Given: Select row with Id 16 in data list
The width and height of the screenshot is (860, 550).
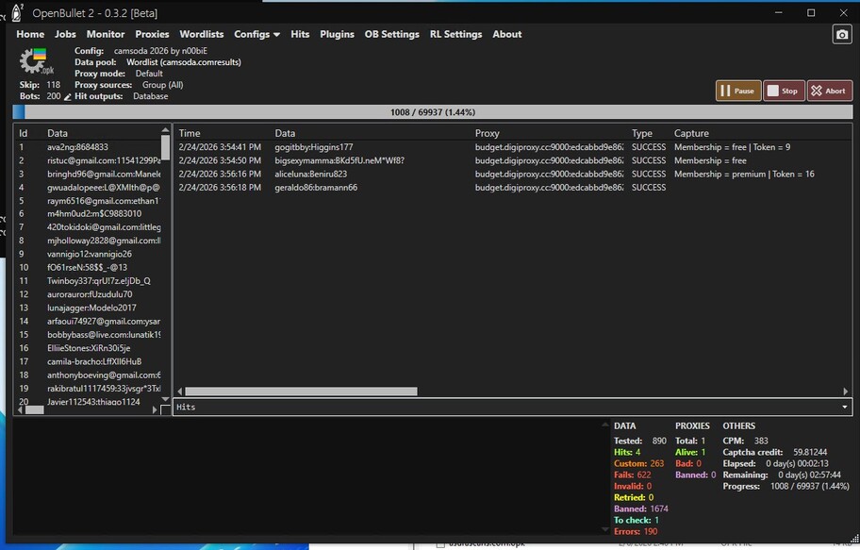Looking at the screenshot, I should [x=88, y=348].
